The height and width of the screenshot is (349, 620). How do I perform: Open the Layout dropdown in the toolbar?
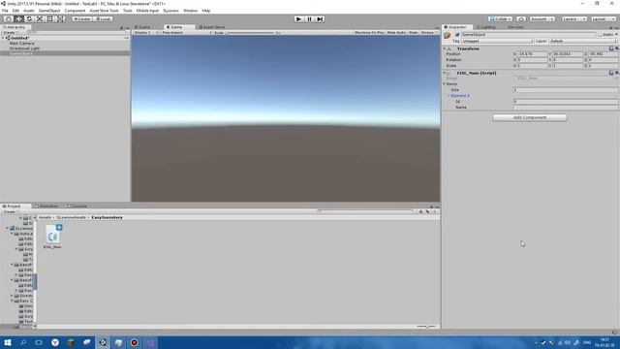point(604,19)
